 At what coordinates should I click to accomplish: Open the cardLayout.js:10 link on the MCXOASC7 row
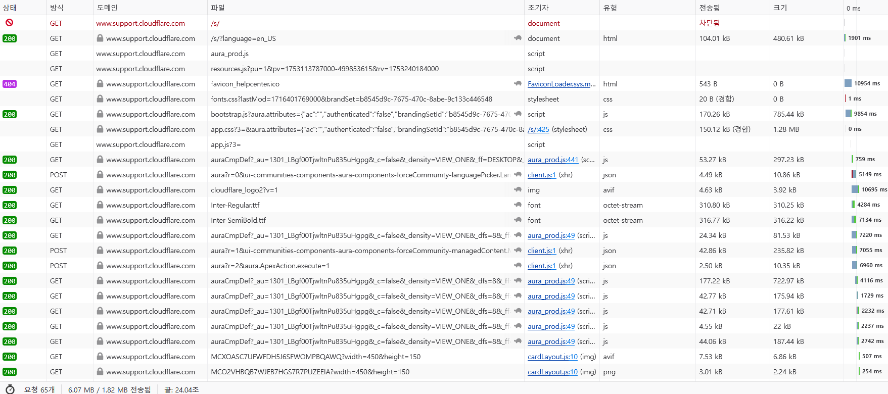pos(552,357)
